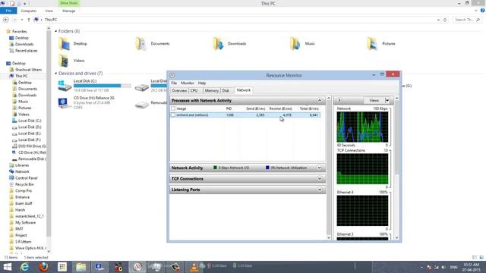
Task: Open the Downloads folder icon under Folders
Action: tap(218, 44)
